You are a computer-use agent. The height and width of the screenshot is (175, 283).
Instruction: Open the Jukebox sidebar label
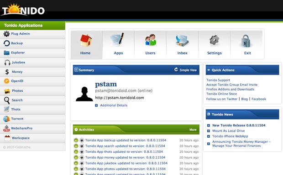tap(18, 62)
